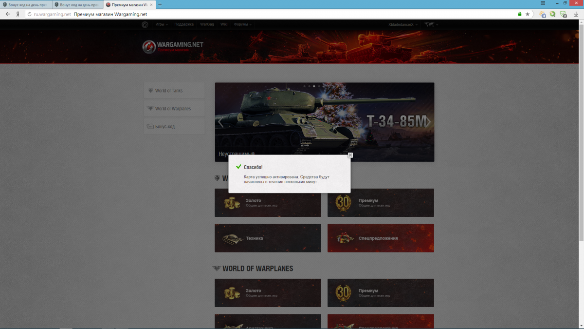
Task: Click the browser address bar
Action: coord(273,14)
